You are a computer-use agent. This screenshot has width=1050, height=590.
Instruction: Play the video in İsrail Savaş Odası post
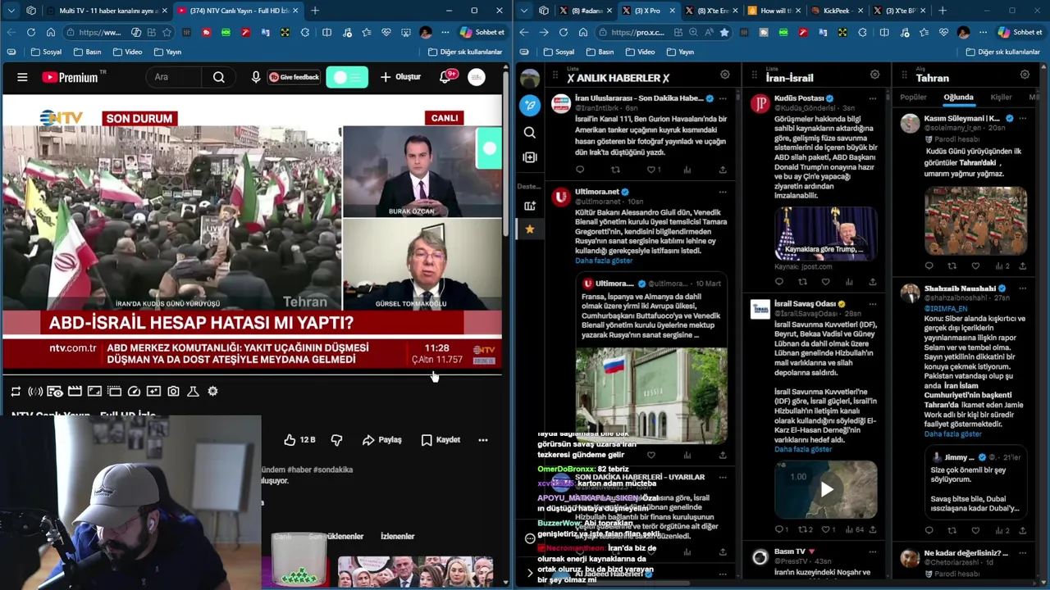coord(826,490)
